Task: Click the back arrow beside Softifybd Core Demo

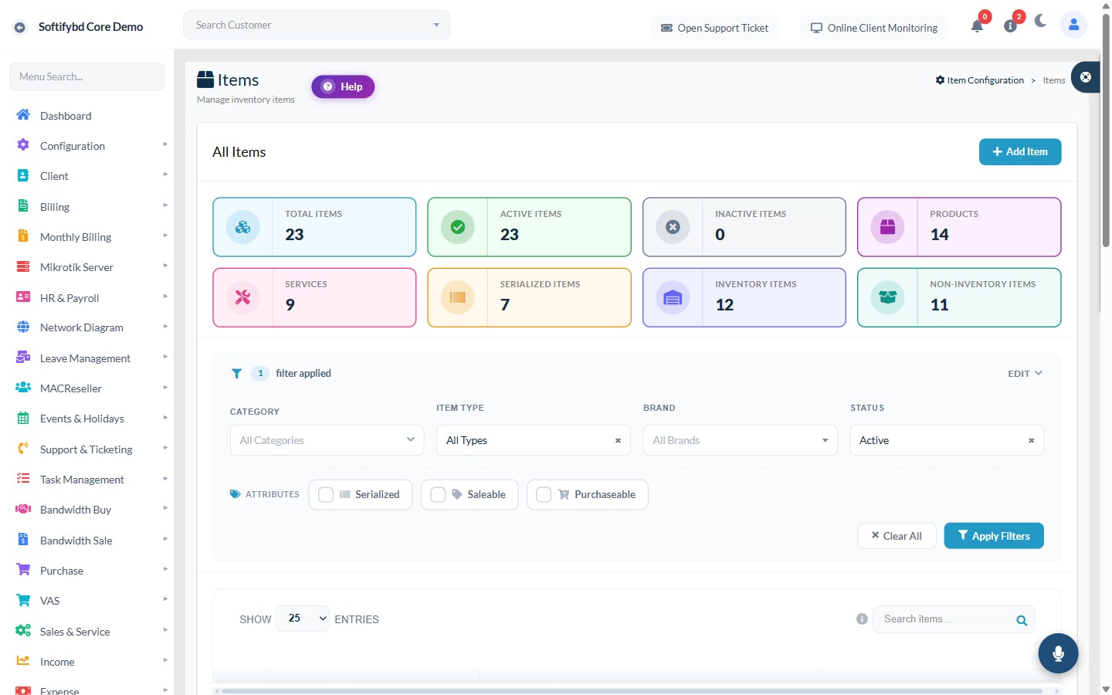Action: [x=20, y=27]
